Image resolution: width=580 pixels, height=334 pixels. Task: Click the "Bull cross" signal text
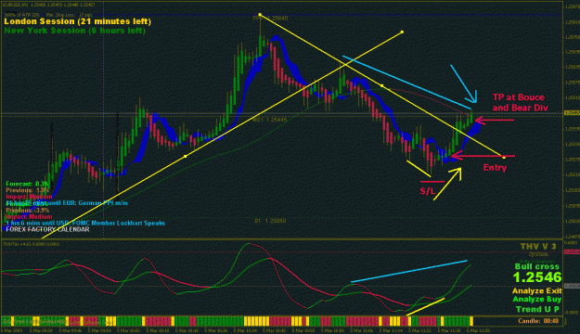536,266
